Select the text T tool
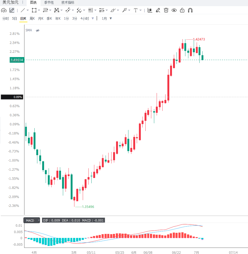The image size is (248, 254). click(136, 10)
